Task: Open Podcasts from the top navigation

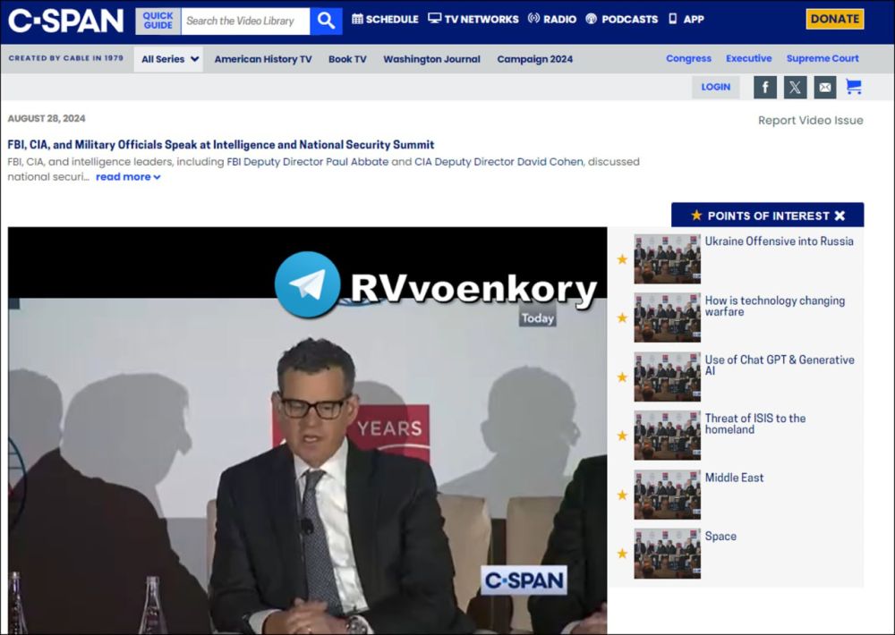Action: pos(622,19)
